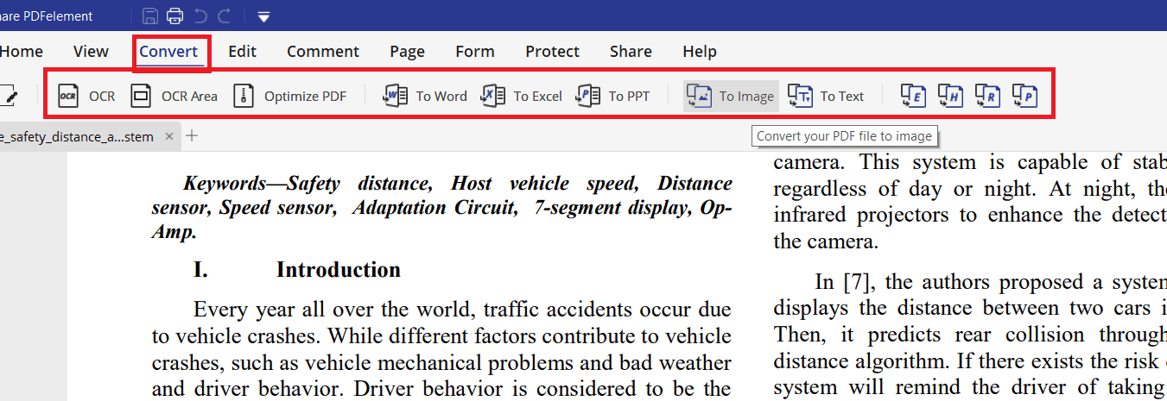This screenshot has height=401, width=1167.
Task: Click the Print icon in title bar
Action: tap(174, 16)
